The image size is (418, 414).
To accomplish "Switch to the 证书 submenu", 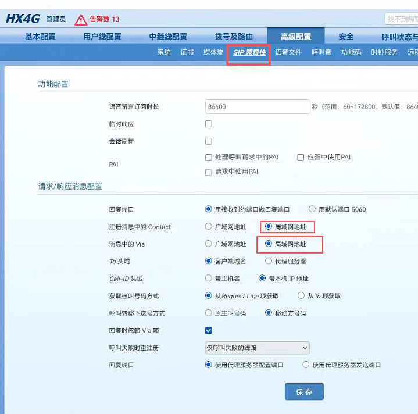I will (187, 52).
